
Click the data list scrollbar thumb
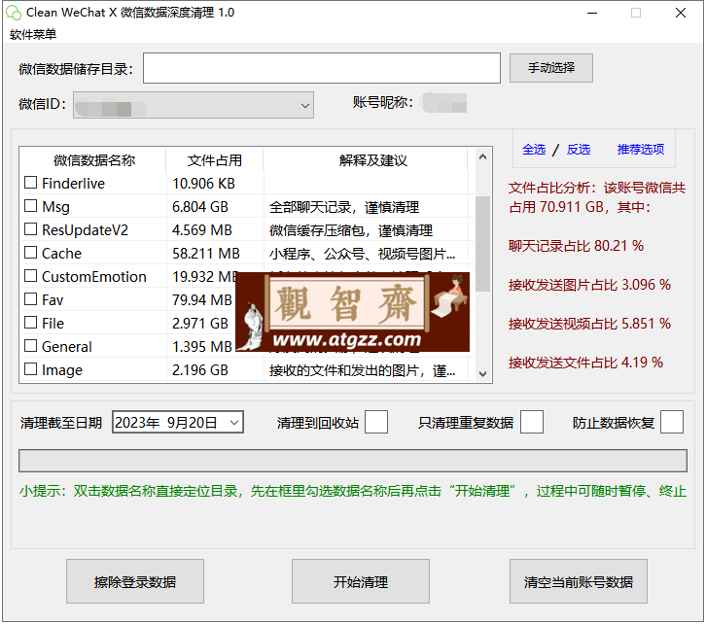[482, 244]
